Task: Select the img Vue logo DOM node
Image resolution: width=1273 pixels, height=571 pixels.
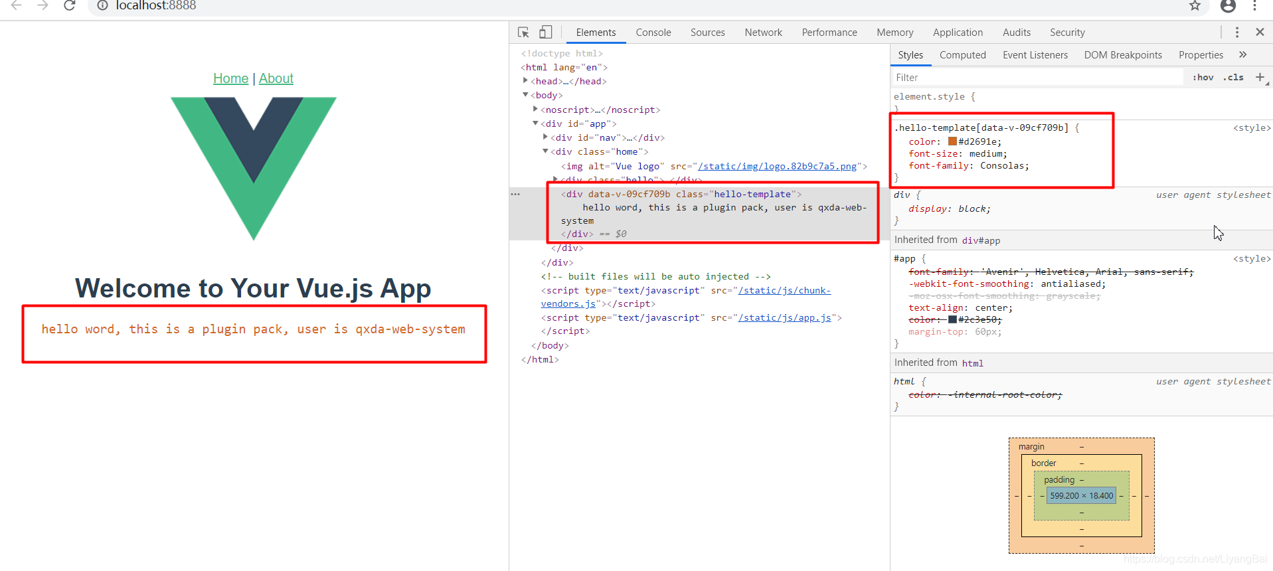Action: (x=714, y=166)
